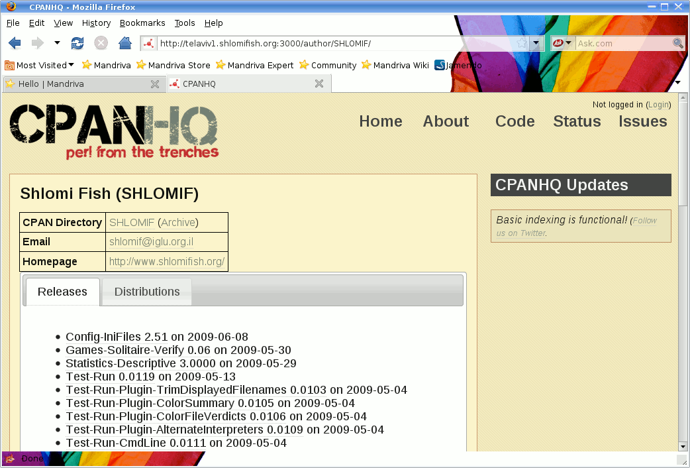
Task: Click the Firefox logo in the title bar
Action: [11, 6]
